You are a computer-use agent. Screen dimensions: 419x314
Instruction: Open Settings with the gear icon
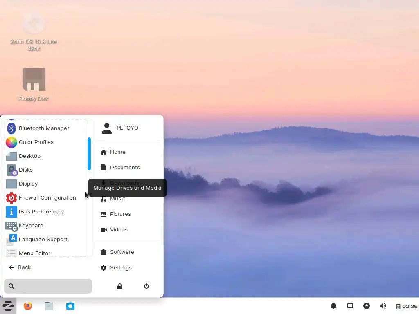104,268
